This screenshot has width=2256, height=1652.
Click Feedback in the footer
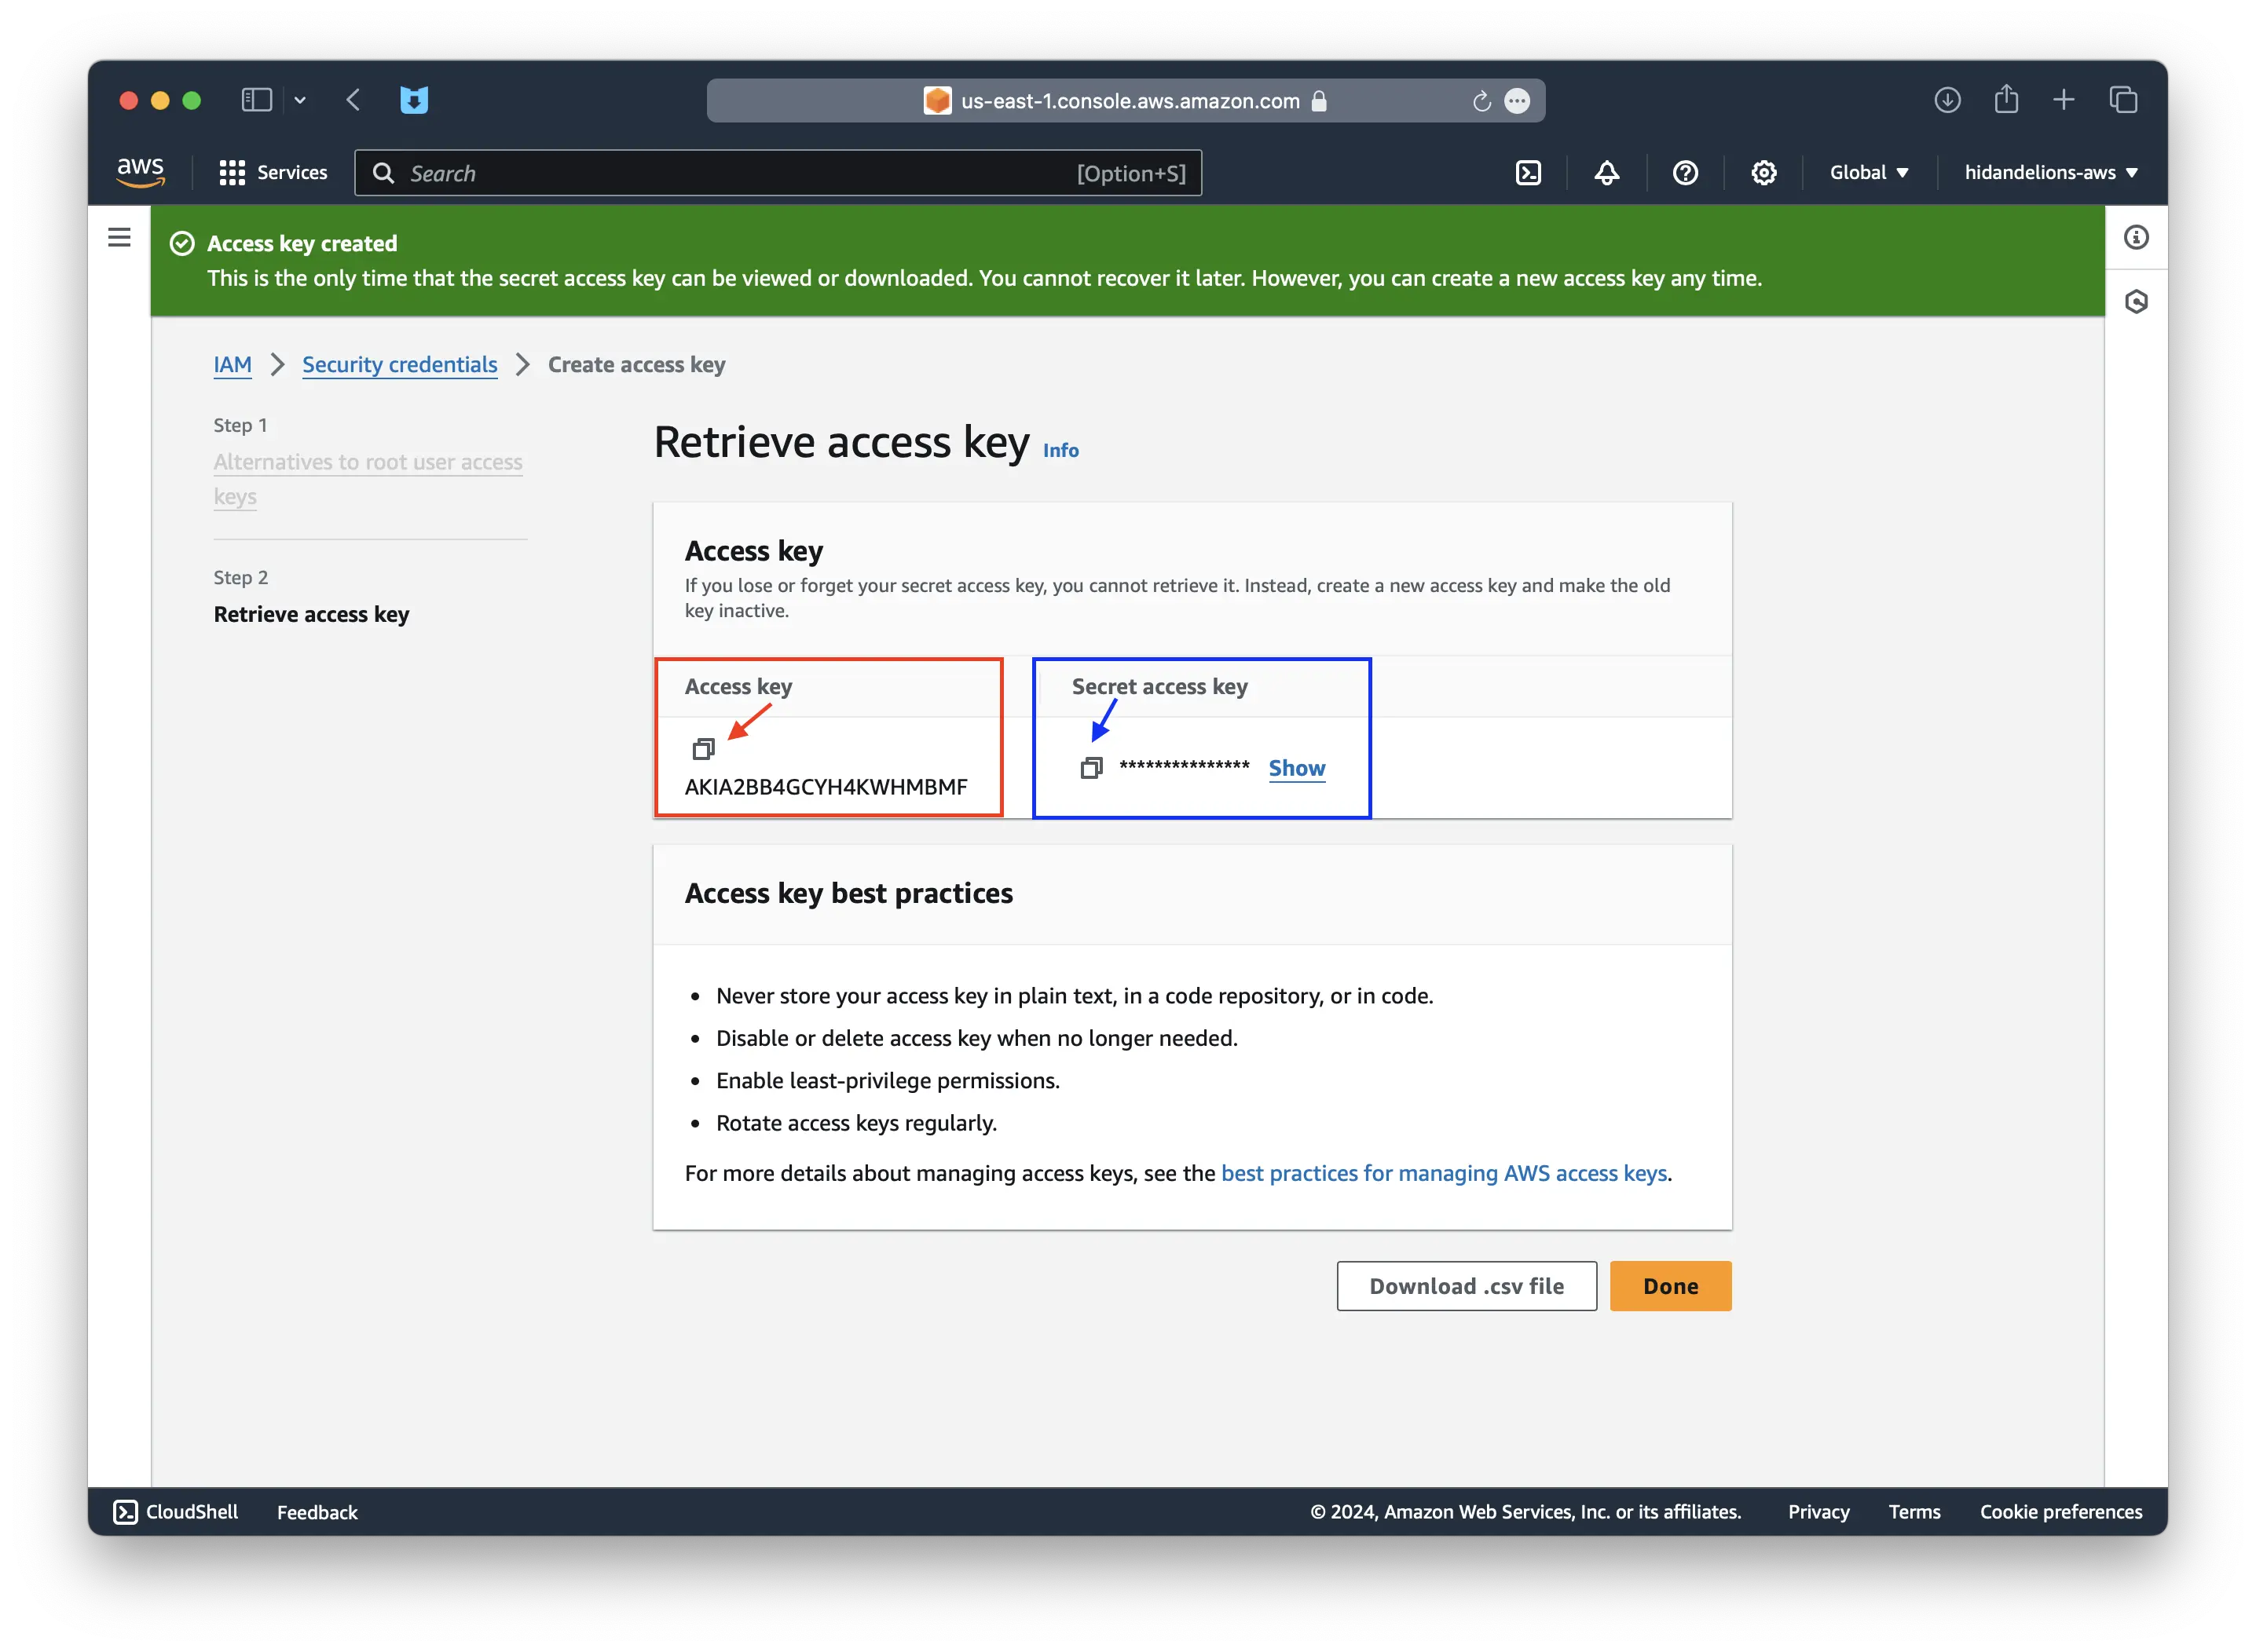317,1512
